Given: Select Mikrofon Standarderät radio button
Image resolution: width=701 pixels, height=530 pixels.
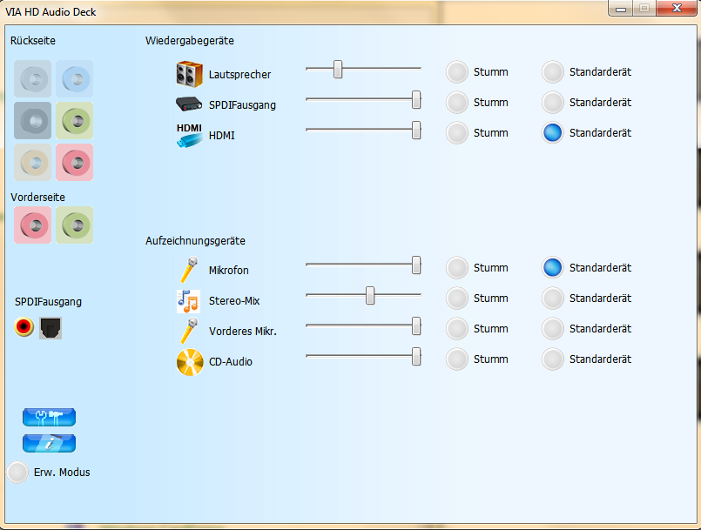Looking at the screenshot, I should click(x=553, y=268).
